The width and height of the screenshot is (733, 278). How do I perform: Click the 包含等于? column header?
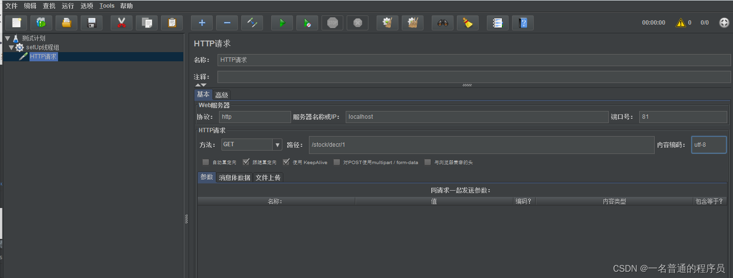(x=710, y=201)
